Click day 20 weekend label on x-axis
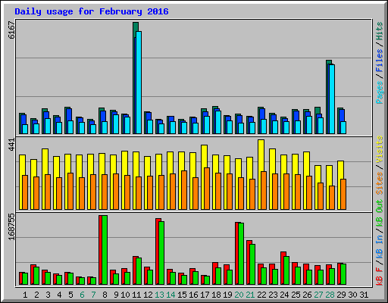Image resolution: width=388 pixels, height=303 pixels. click(239, 295)
